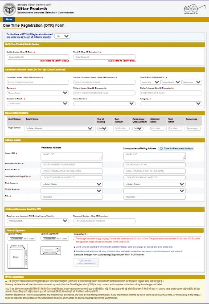Click the HS Roll No. field

pos(122,128)
